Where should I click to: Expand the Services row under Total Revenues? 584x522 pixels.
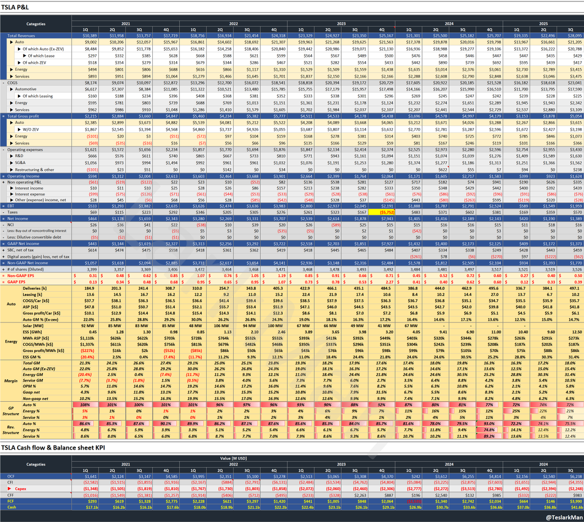click(12, 76)
